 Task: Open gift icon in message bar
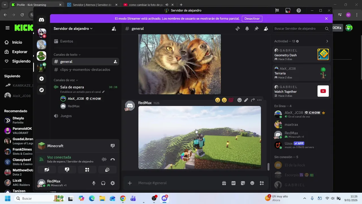pos(224,183)
